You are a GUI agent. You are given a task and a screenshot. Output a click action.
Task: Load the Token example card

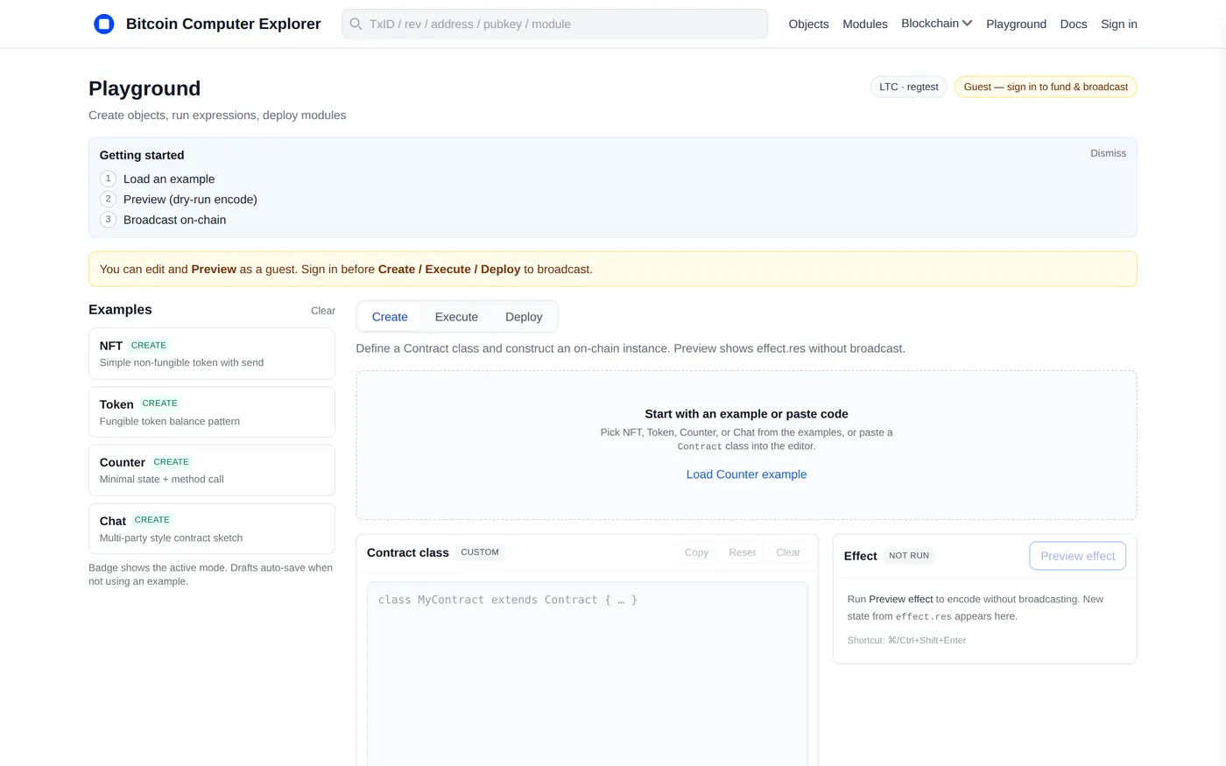(x=212, y=411)
